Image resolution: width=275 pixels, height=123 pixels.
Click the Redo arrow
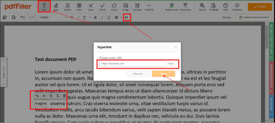click(x=31, y=17)
